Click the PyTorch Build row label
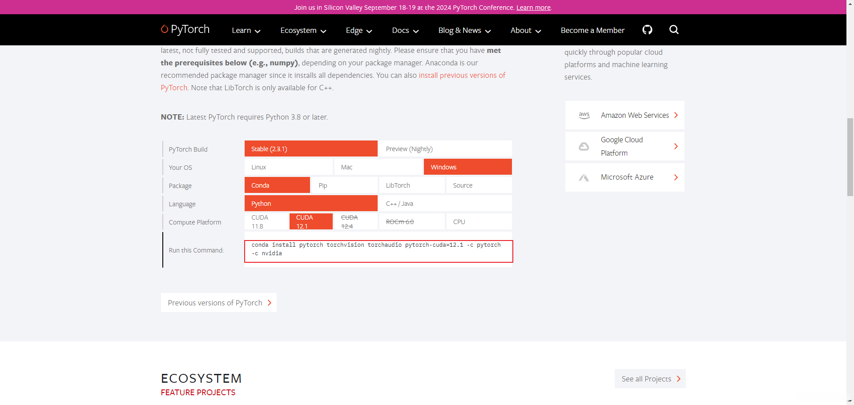854x405 pixels. pos(188,149)
